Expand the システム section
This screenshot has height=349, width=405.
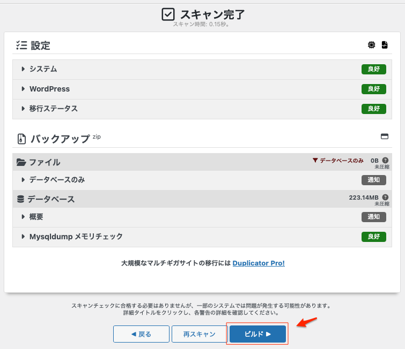(x=43, y=69)
